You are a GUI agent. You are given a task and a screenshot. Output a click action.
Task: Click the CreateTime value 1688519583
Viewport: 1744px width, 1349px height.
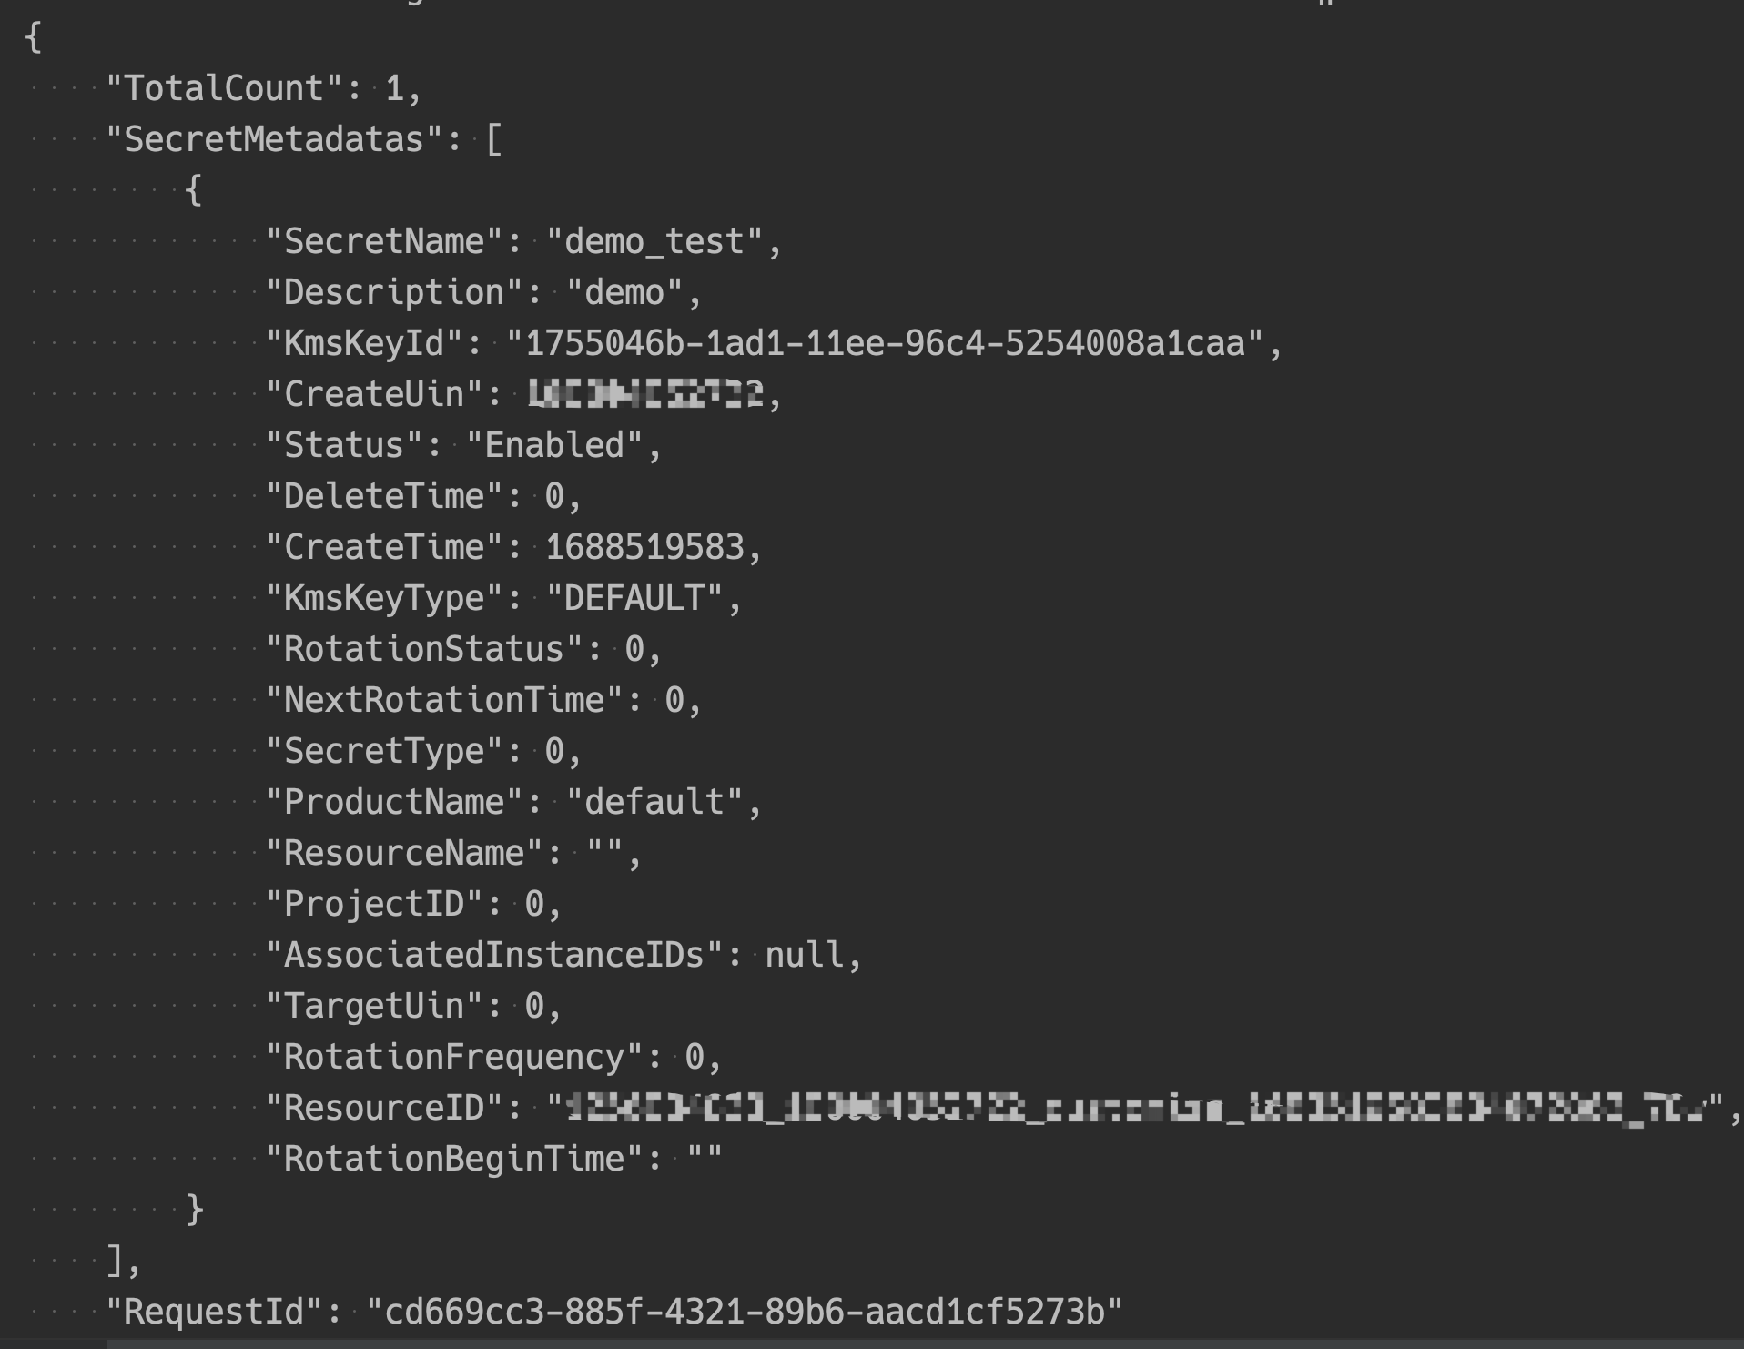pos(644,548)
